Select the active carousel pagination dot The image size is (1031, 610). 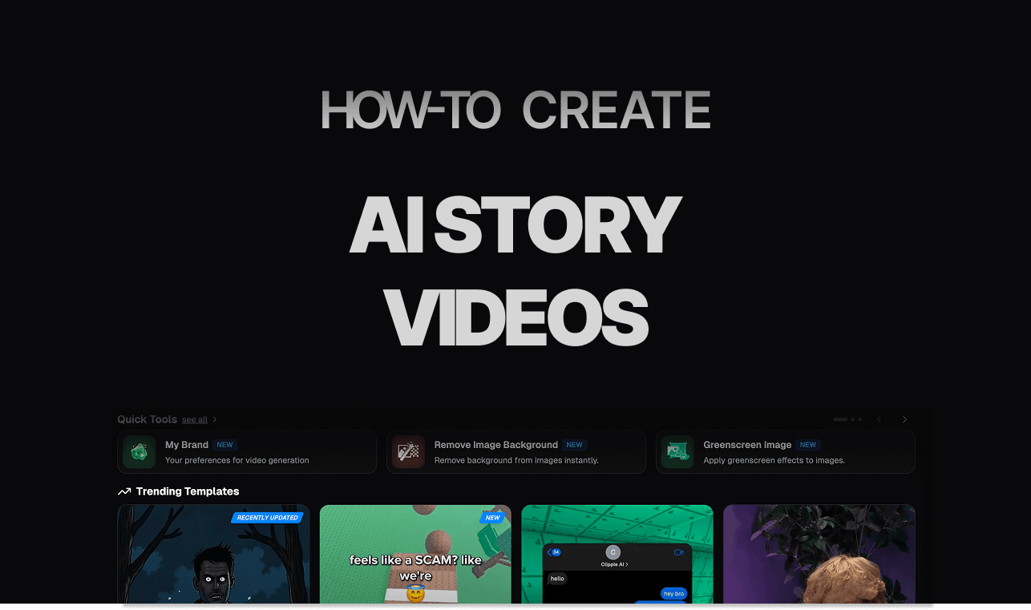[840, 419]
